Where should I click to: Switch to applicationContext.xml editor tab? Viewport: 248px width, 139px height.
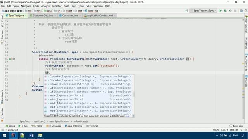(x=100, y=15)
